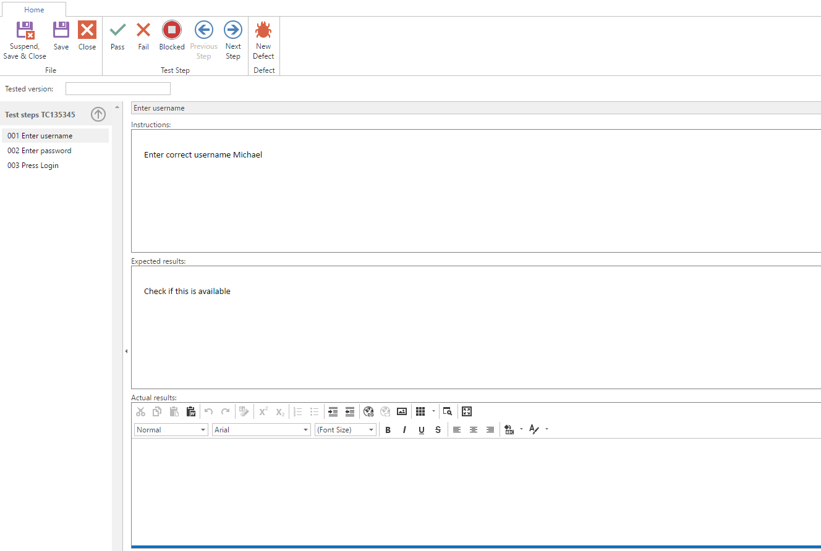
Task: Click Suspend, Save & Close
Action: [x=25, y=40]
